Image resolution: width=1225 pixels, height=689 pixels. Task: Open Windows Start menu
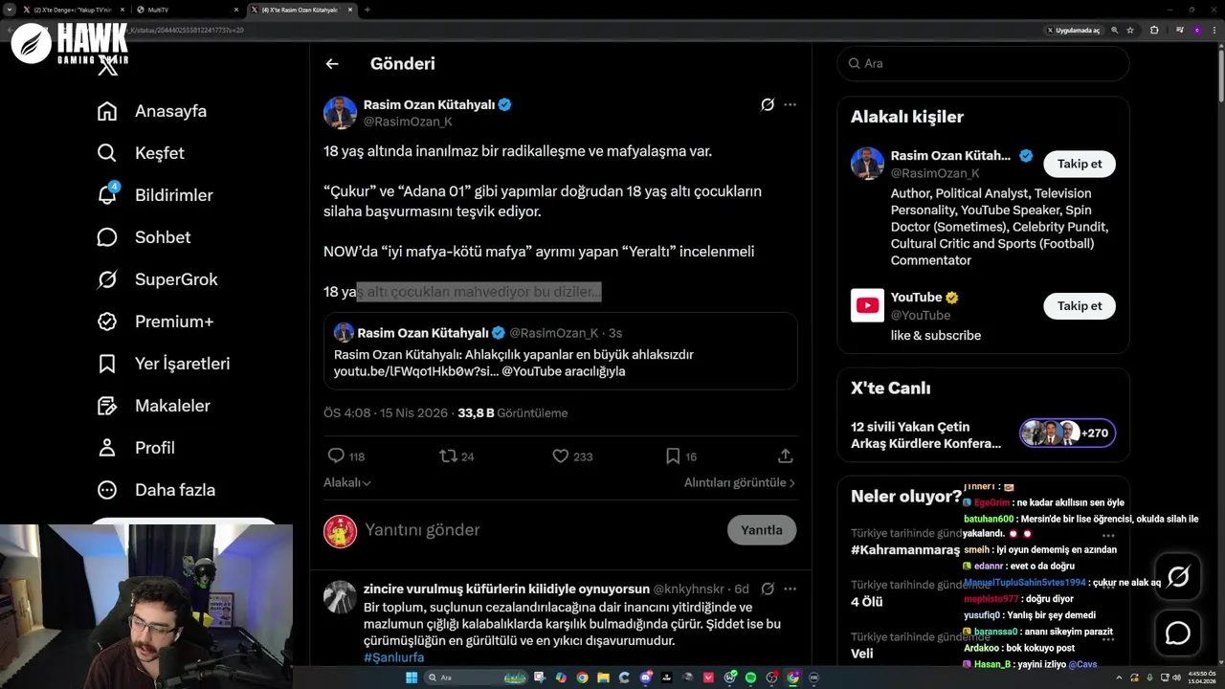pos(412,678)
